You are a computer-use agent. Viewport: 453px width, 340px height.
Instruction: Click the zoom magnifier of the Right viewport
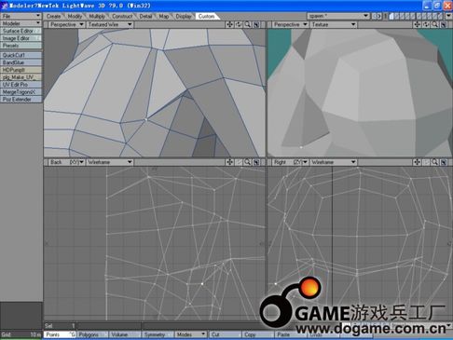pyautogui.click(x=435, y=162)
